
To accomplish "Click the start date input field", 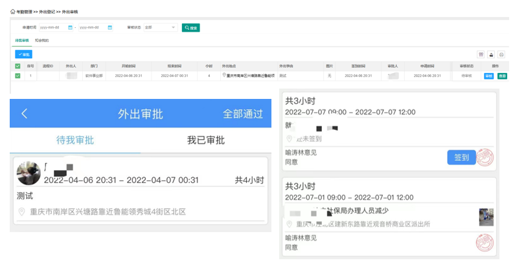I will coord(52,28).
